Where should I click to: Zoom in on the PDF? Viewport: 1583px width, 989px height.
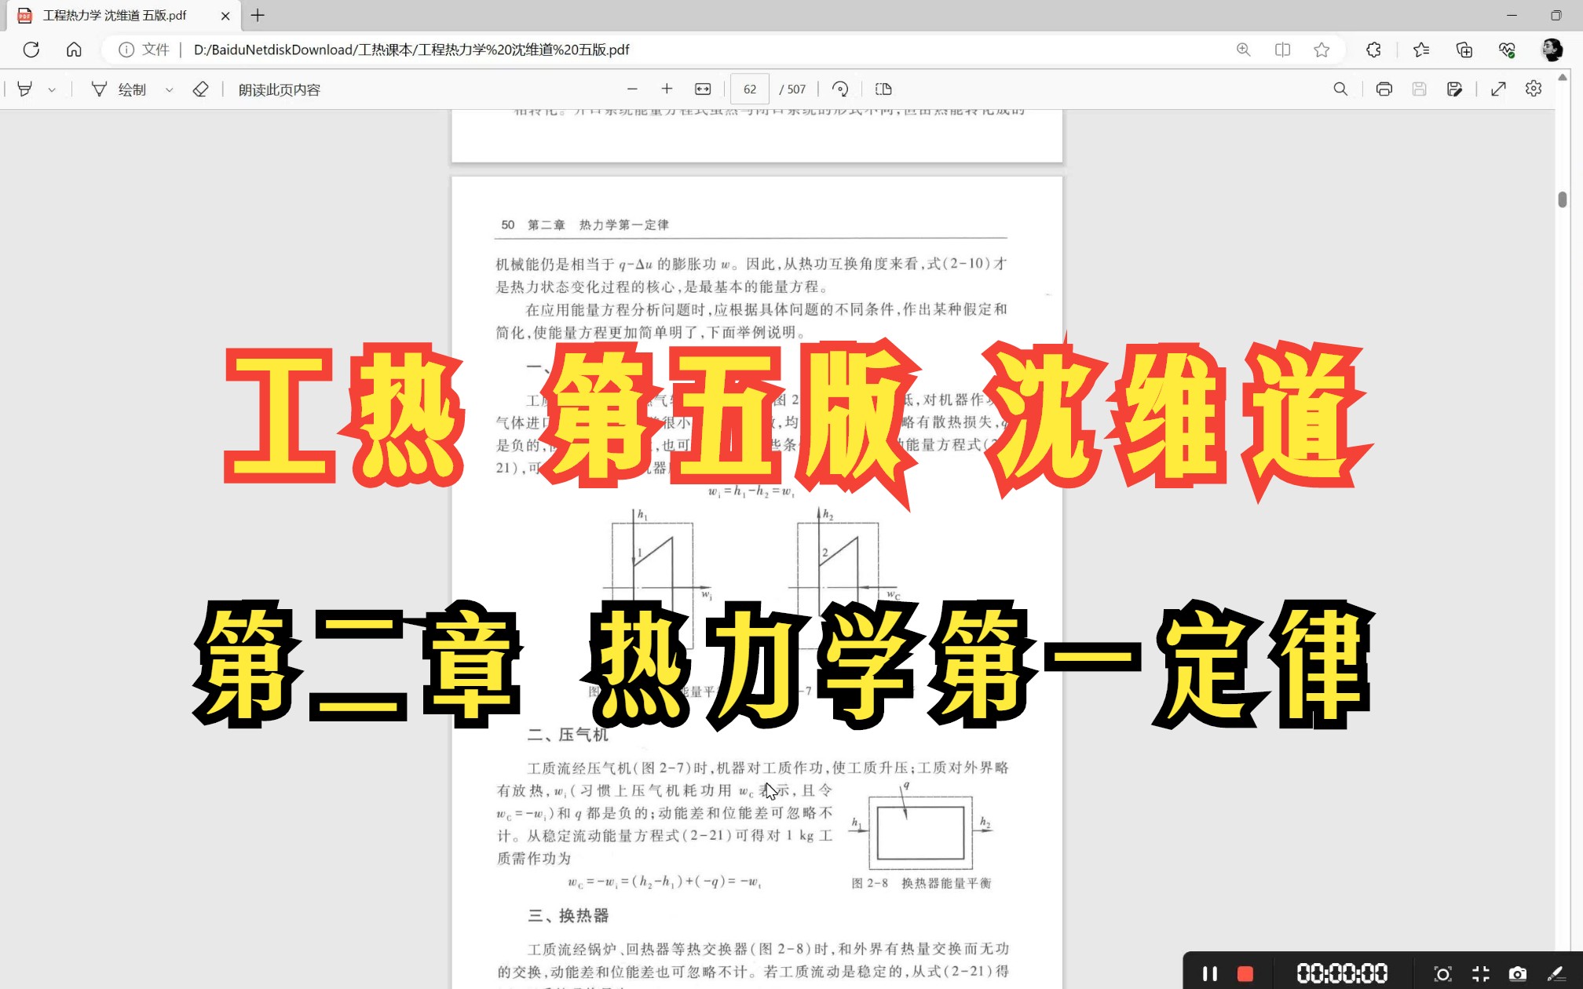pos(667,89)
